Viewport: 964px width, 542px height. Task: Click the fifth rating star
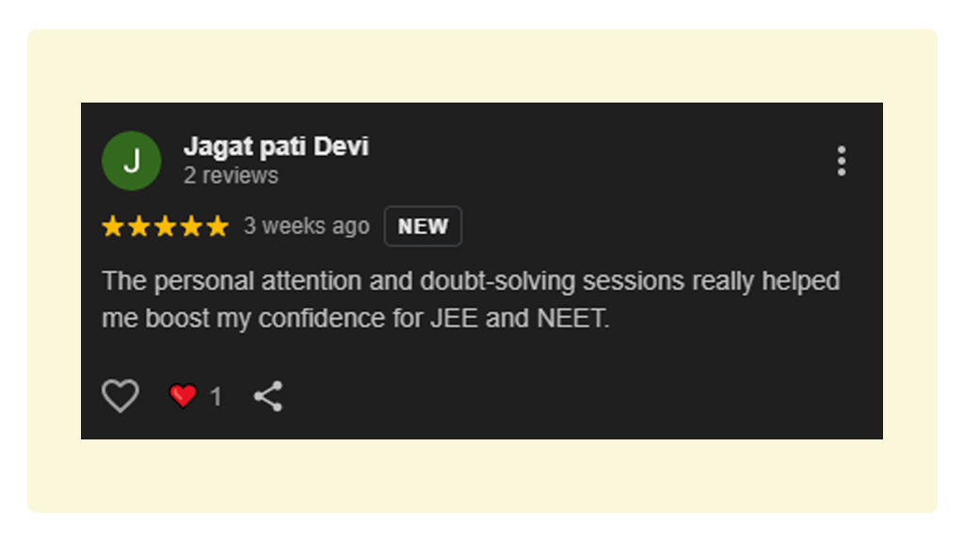point(217,227)
